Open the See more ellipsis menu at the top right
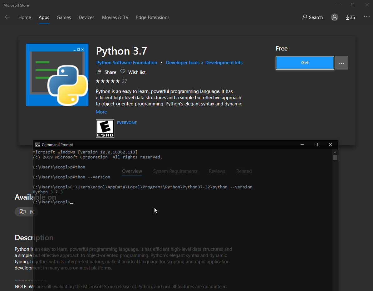The image size is (373, 291). (x=366, y=17)
